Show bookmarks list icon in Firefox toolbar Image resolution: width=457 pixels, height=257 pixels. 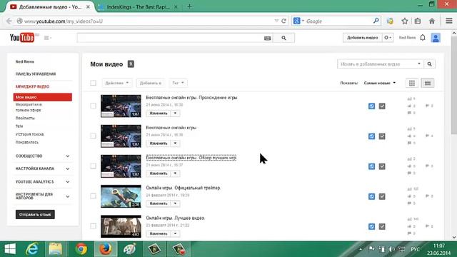pyautogui.click(x=418, y=21)
